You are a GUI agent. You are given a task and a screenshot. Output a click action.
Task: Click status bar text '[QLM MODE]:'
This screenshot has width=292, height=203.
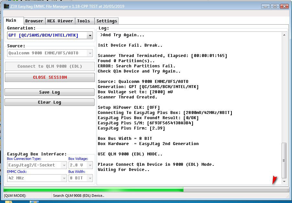point(15,196)
